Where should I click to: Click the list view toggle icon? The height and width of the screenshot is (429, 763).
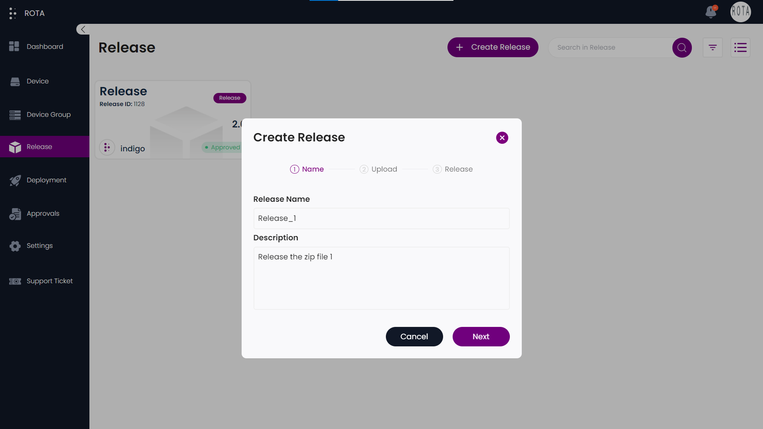tap(740, 47)
